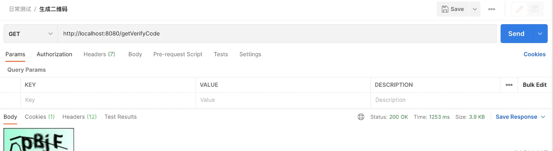Switch to the Authorization tab

tap(54, 54)
